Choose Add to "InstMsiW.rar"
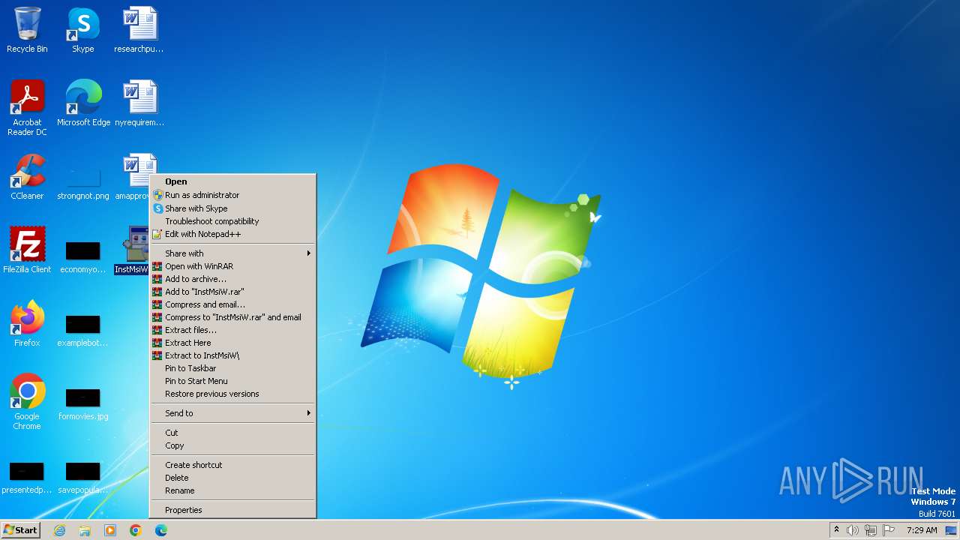This screenshot has height=540, width=960. pyautogui.click(x=233, y=292)
